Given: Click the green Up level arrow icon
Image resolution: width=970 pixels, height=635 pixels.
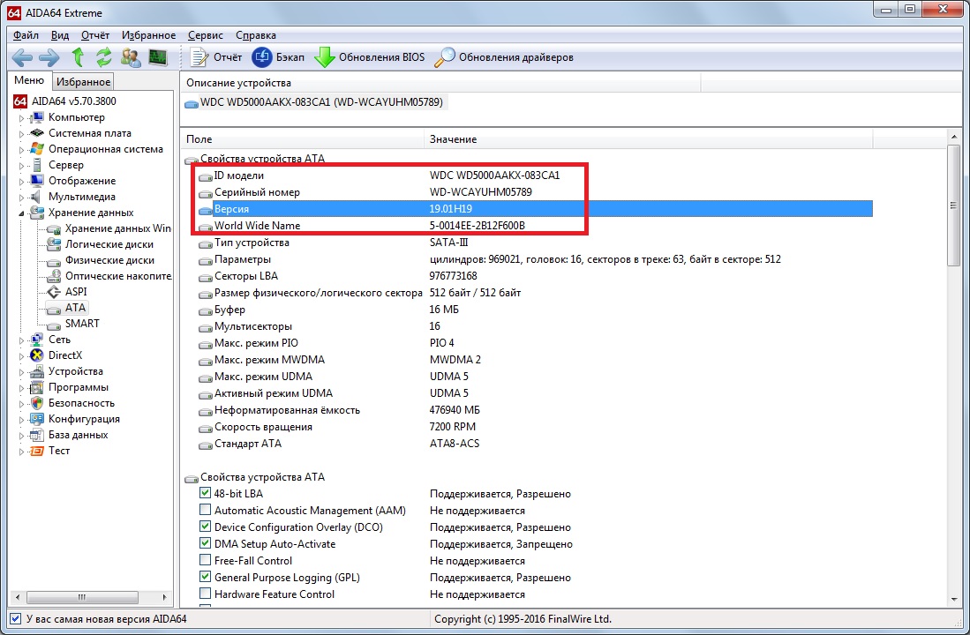Looking at the screenshot, I should [x=78, y=57].
